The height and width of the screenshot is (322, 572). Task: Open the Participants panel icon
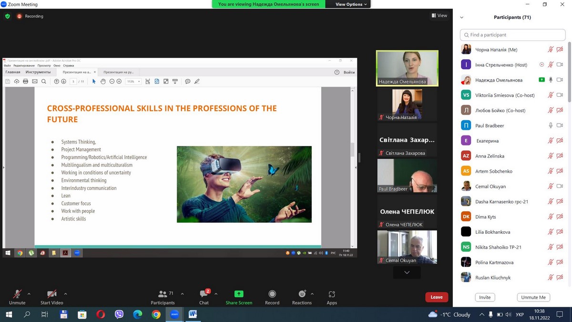point(163,294)
